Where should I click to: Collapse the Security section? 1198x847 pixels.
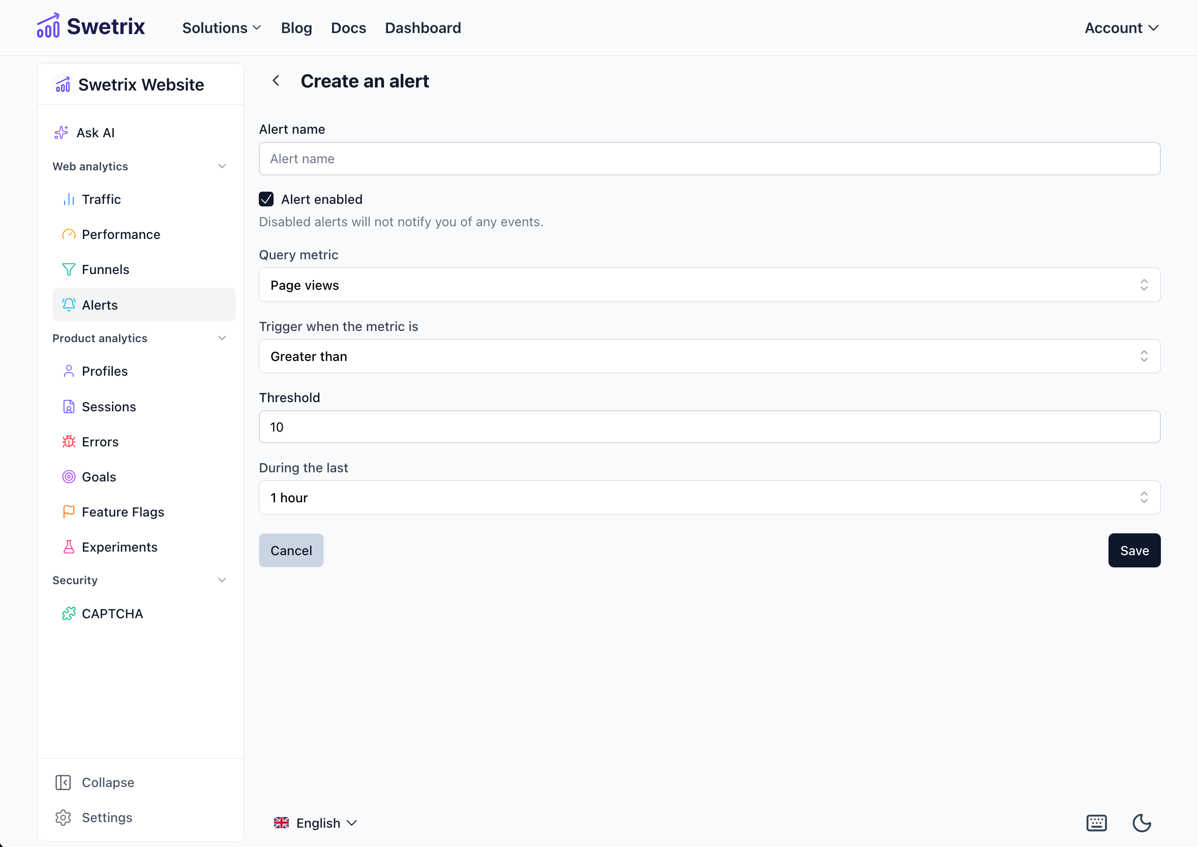tap(222, 580)
